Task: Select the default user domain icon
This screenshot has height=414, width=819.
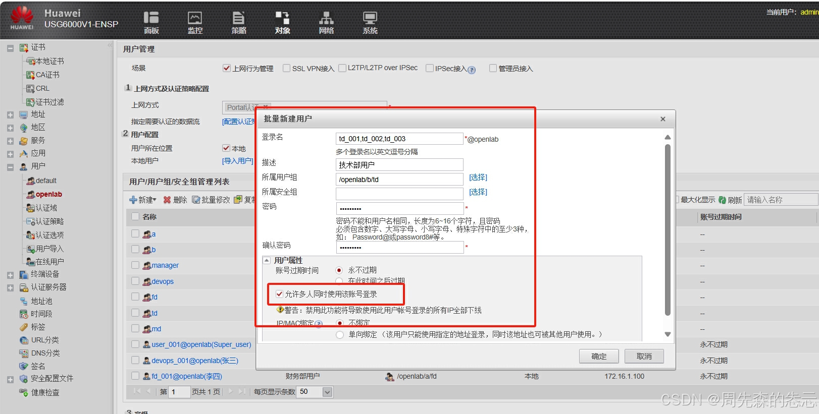Action: pos(30,181)
